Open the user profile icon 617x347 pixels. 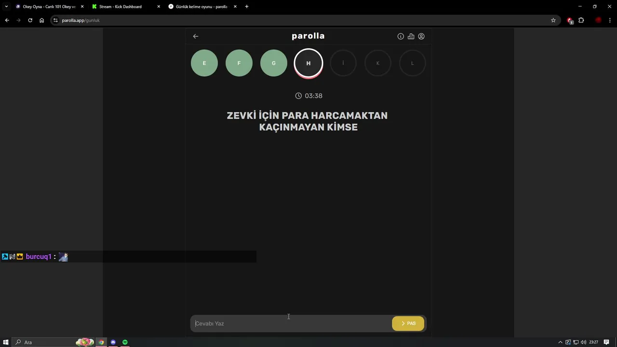pyautogui.click(x=421, y=36)
